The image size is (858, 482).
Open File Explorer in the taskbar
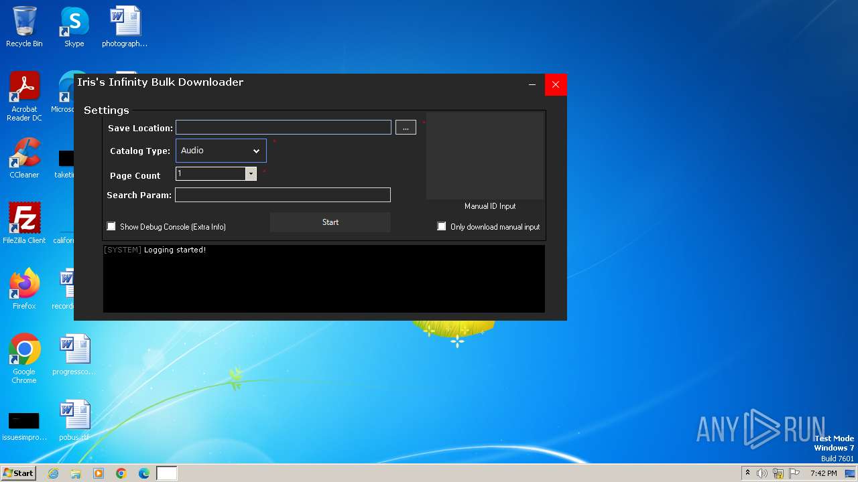[x=76, y=473]
